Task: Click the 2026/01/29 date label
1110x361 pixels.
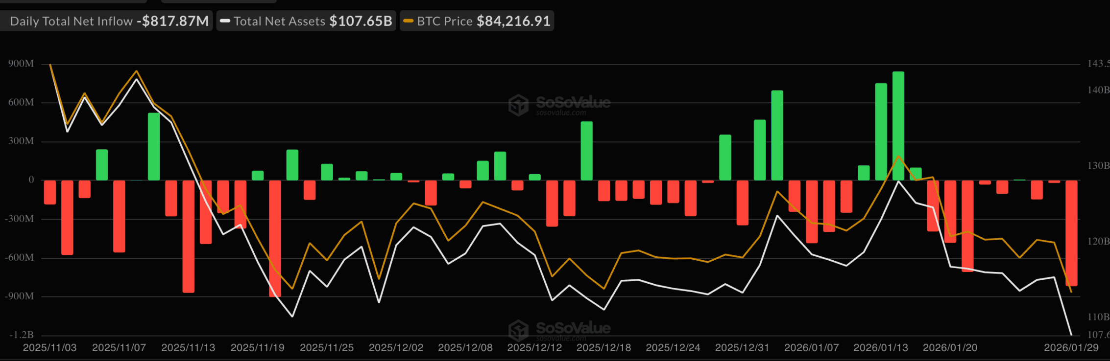Action: (1071, 348)
